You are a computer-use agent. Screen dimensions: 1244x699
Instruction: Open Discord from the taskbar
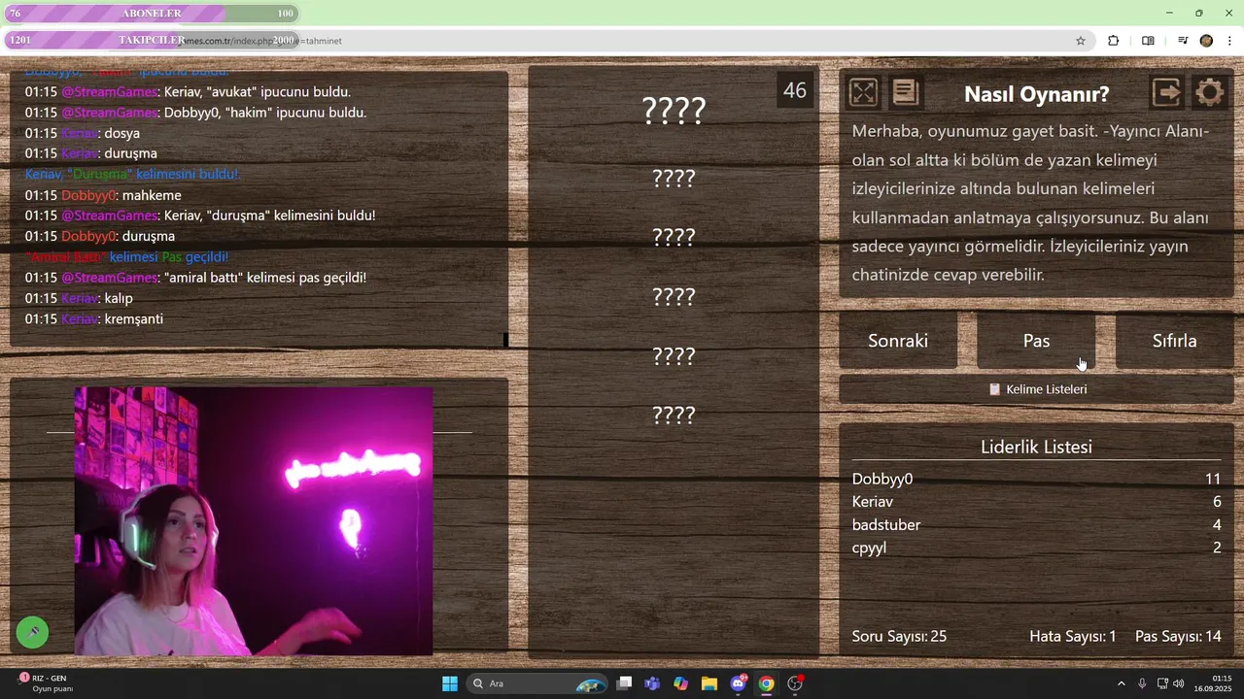click(739, 683)
